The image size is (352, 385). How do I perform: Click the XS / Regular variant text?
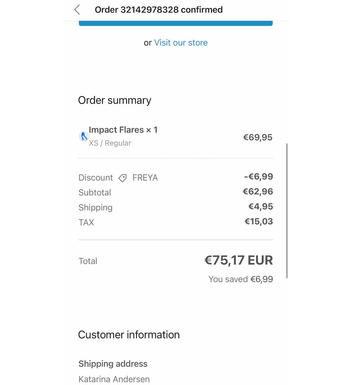(x=110, y=143)
